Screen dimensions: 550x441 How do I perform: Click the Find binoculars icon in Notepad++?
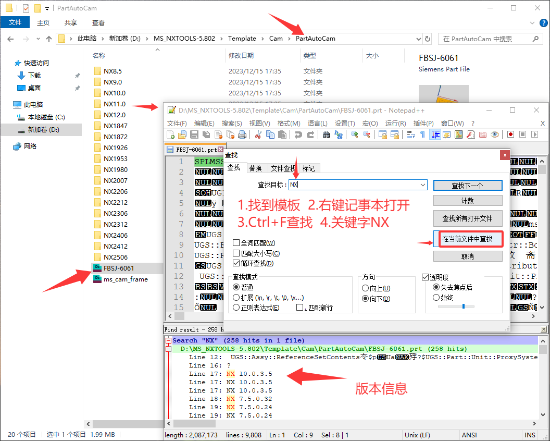click(x=326, y=134)
